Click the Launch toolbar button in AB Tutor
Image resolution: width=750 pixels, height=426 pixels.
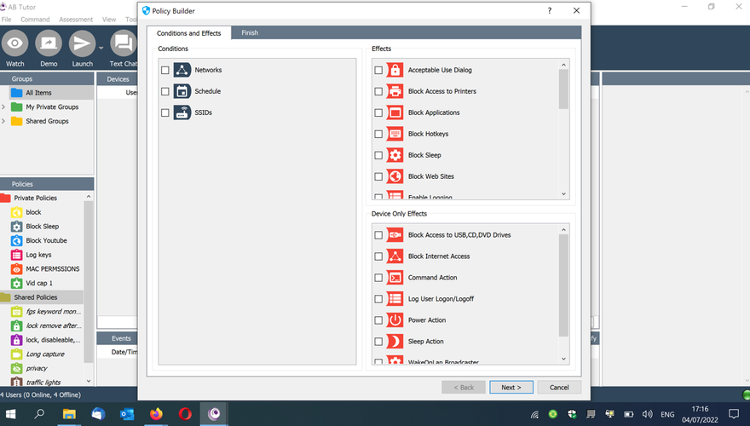point(83,49)
